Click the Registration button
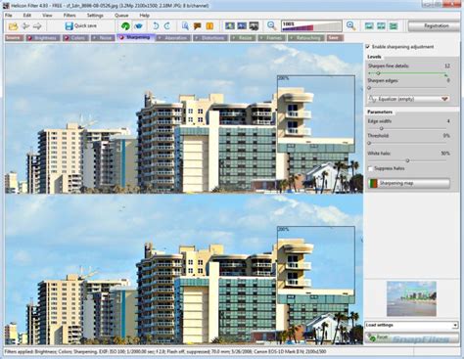The image size is (464, 359). [x=434, y=26]
